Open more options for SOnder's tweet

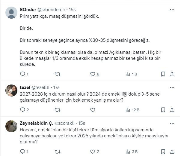(172, 10)
